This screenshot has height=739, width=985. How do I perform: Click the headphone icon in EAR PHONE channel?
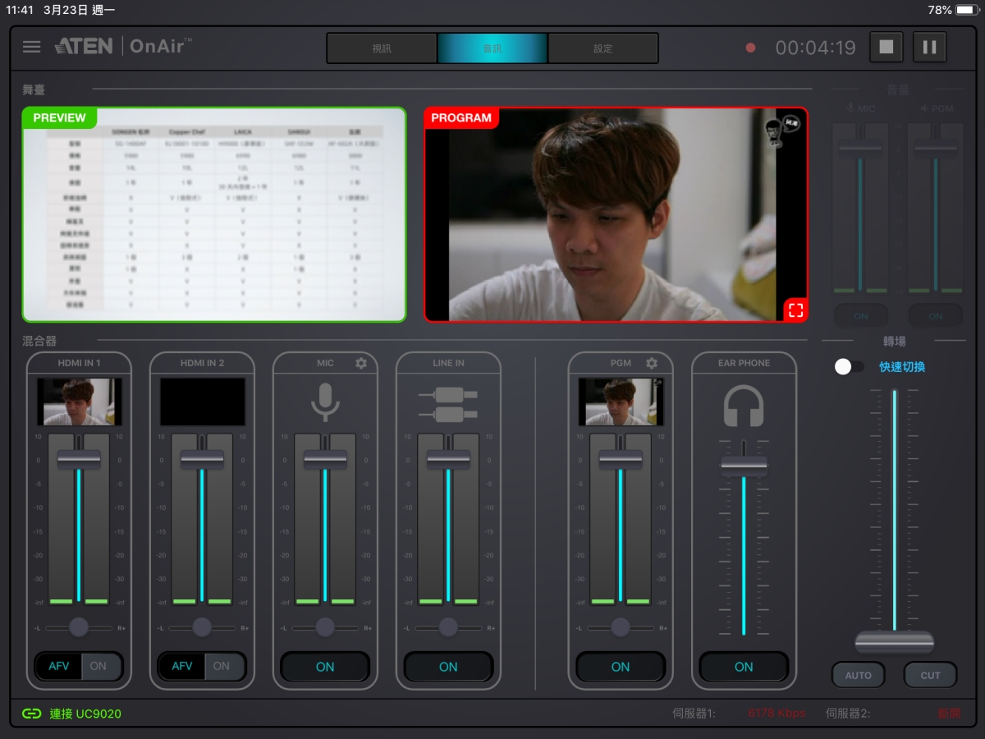tap(744, 406)
